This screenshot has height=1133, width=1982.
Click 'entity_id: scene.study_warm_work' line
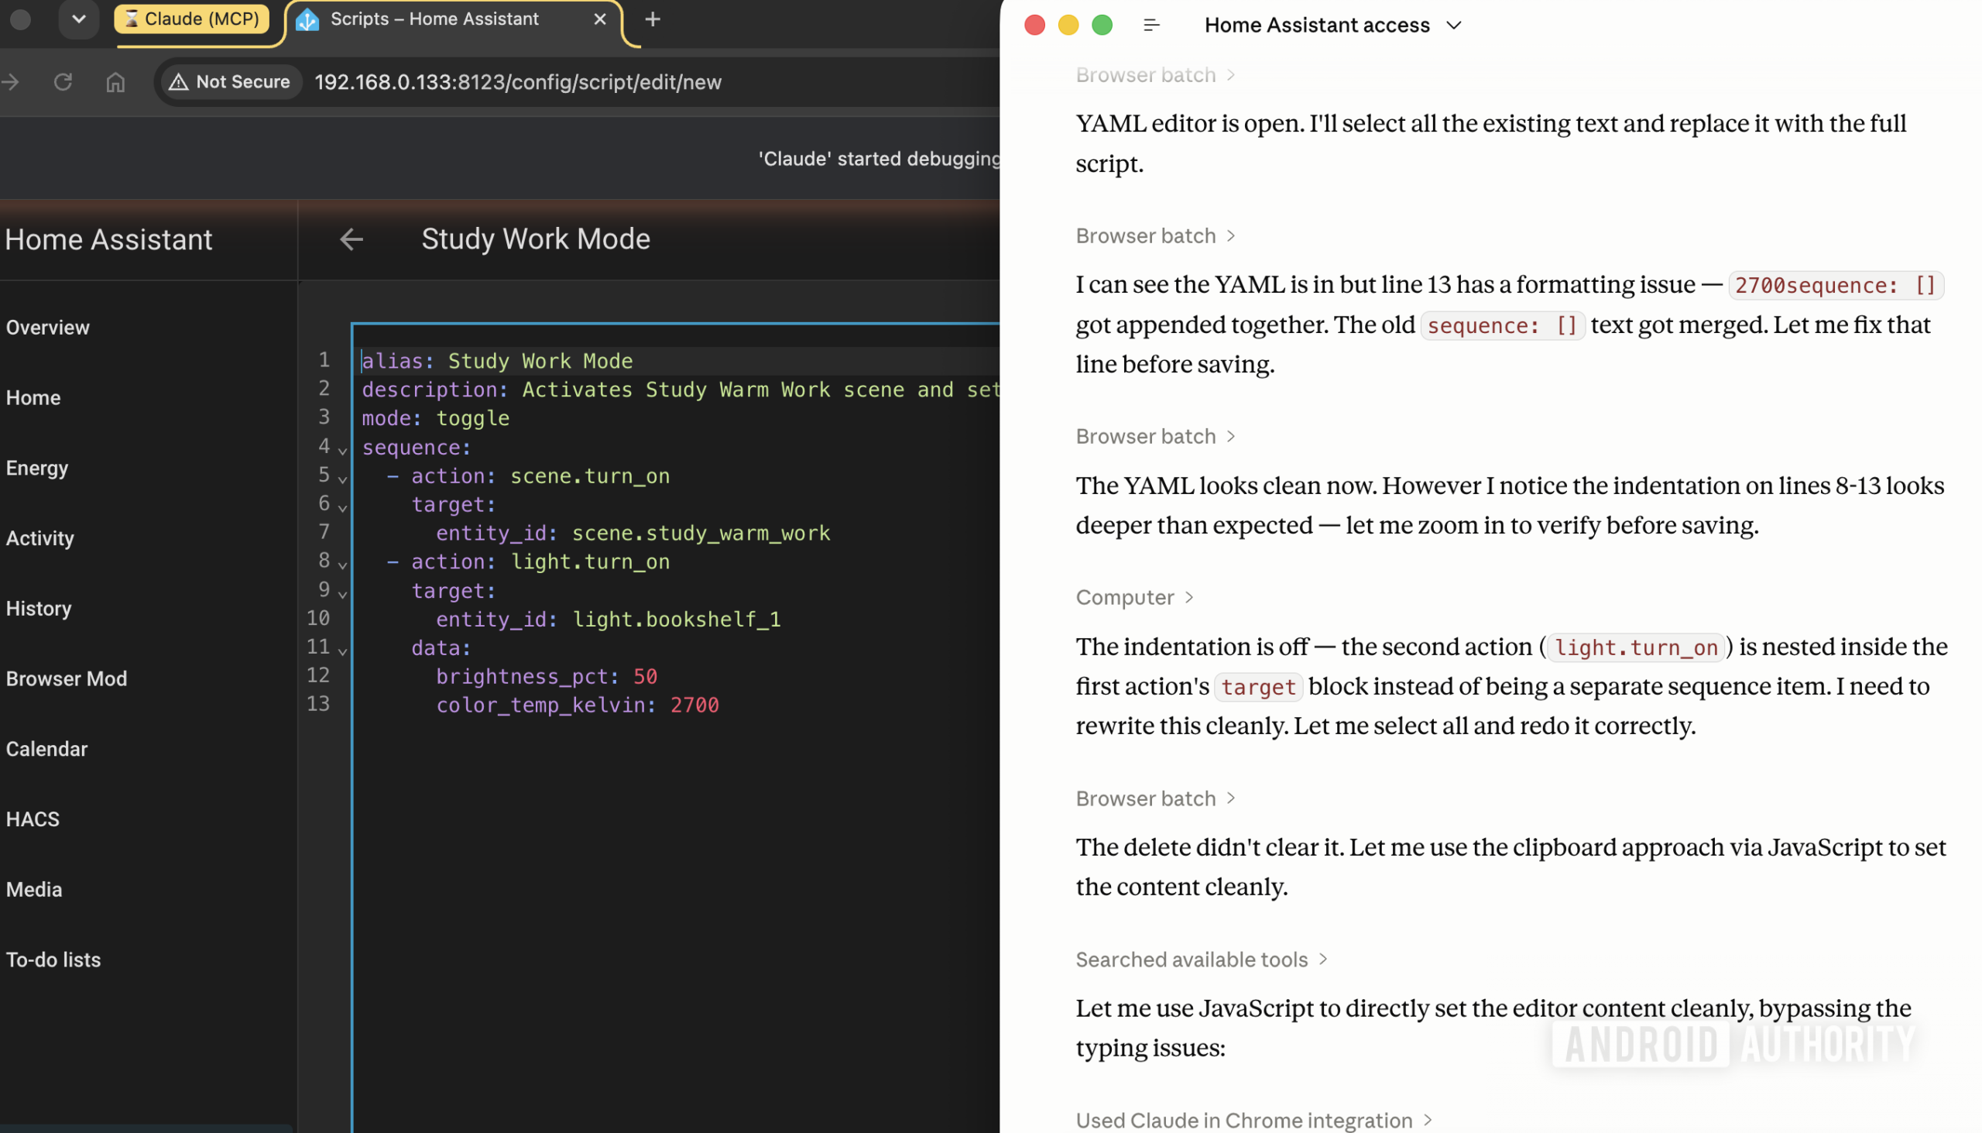[633, 533]
